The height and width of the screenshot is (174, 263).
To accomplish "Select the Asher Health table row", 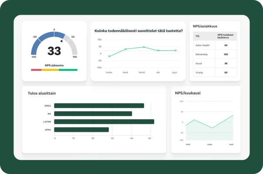I will click(215, 45).
